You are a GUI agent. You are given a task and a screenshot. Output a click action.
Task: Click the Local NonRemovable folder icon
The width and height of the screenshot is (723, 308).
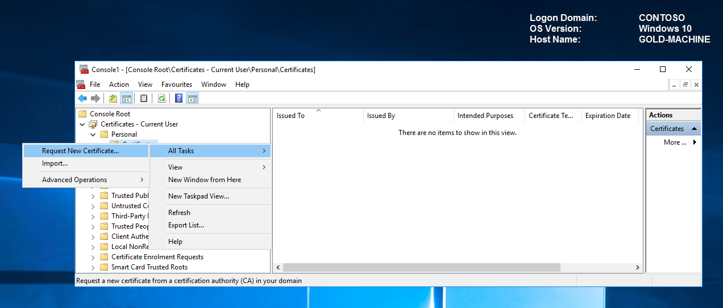coord(104,246)
